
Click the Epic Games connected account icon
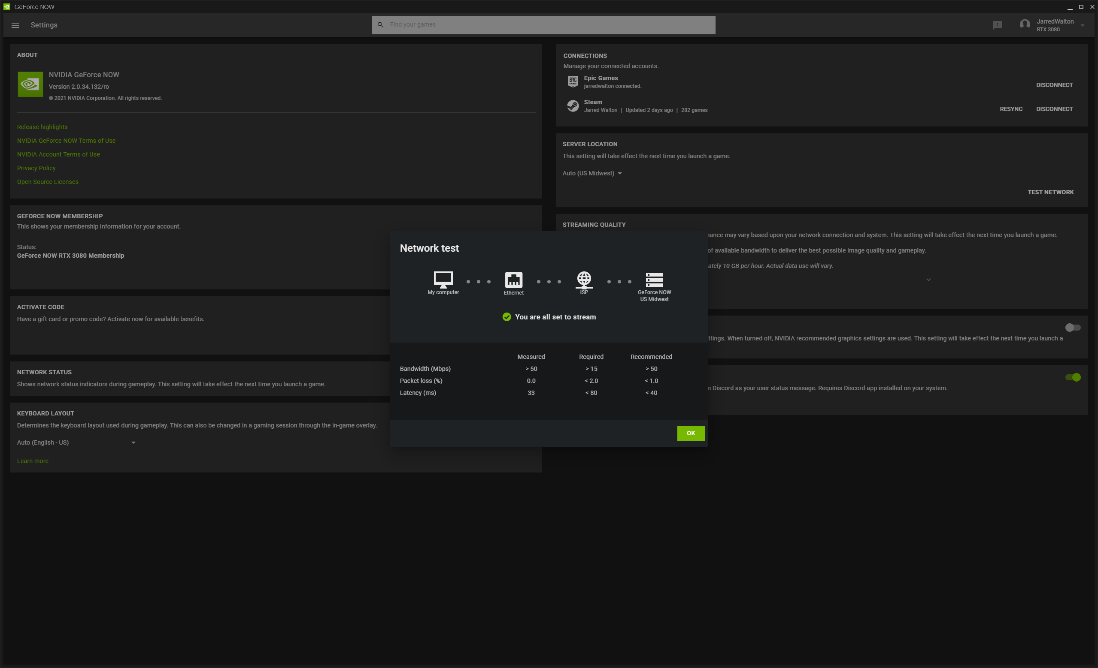coord(572,81)
